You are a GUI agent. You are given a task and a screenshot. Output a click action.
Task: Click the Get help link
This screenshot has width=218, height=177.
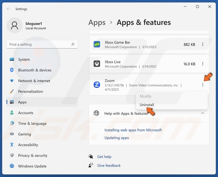click(x=104, y=157)
